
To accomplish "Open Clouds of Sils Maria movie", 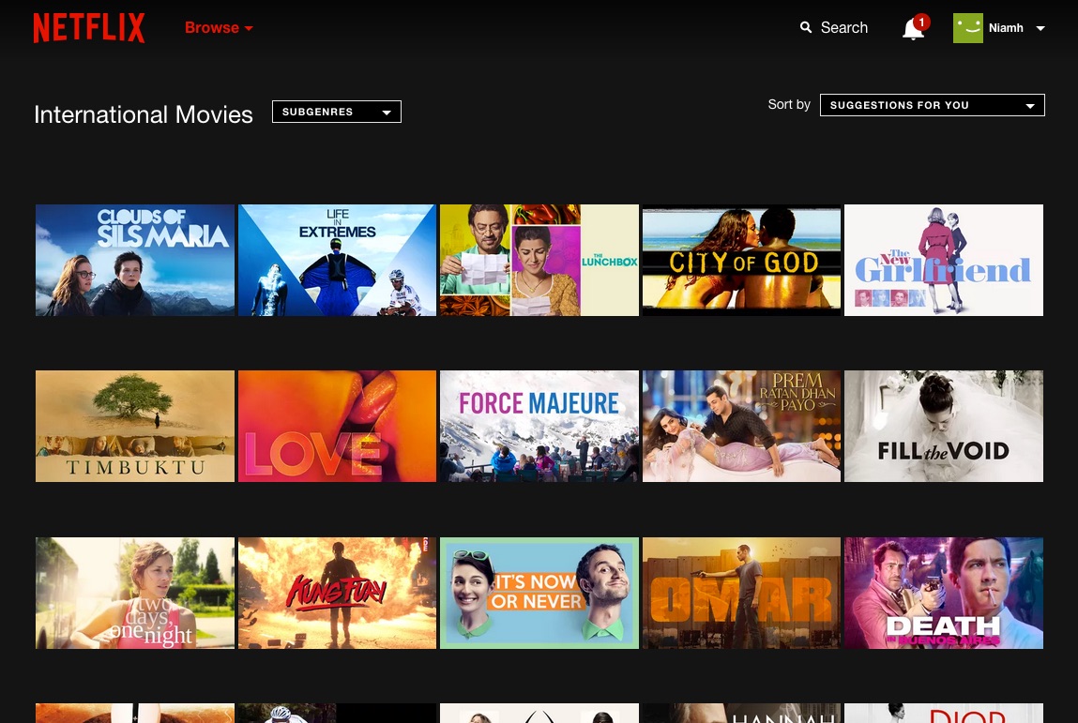I will (x=135, y=260).
